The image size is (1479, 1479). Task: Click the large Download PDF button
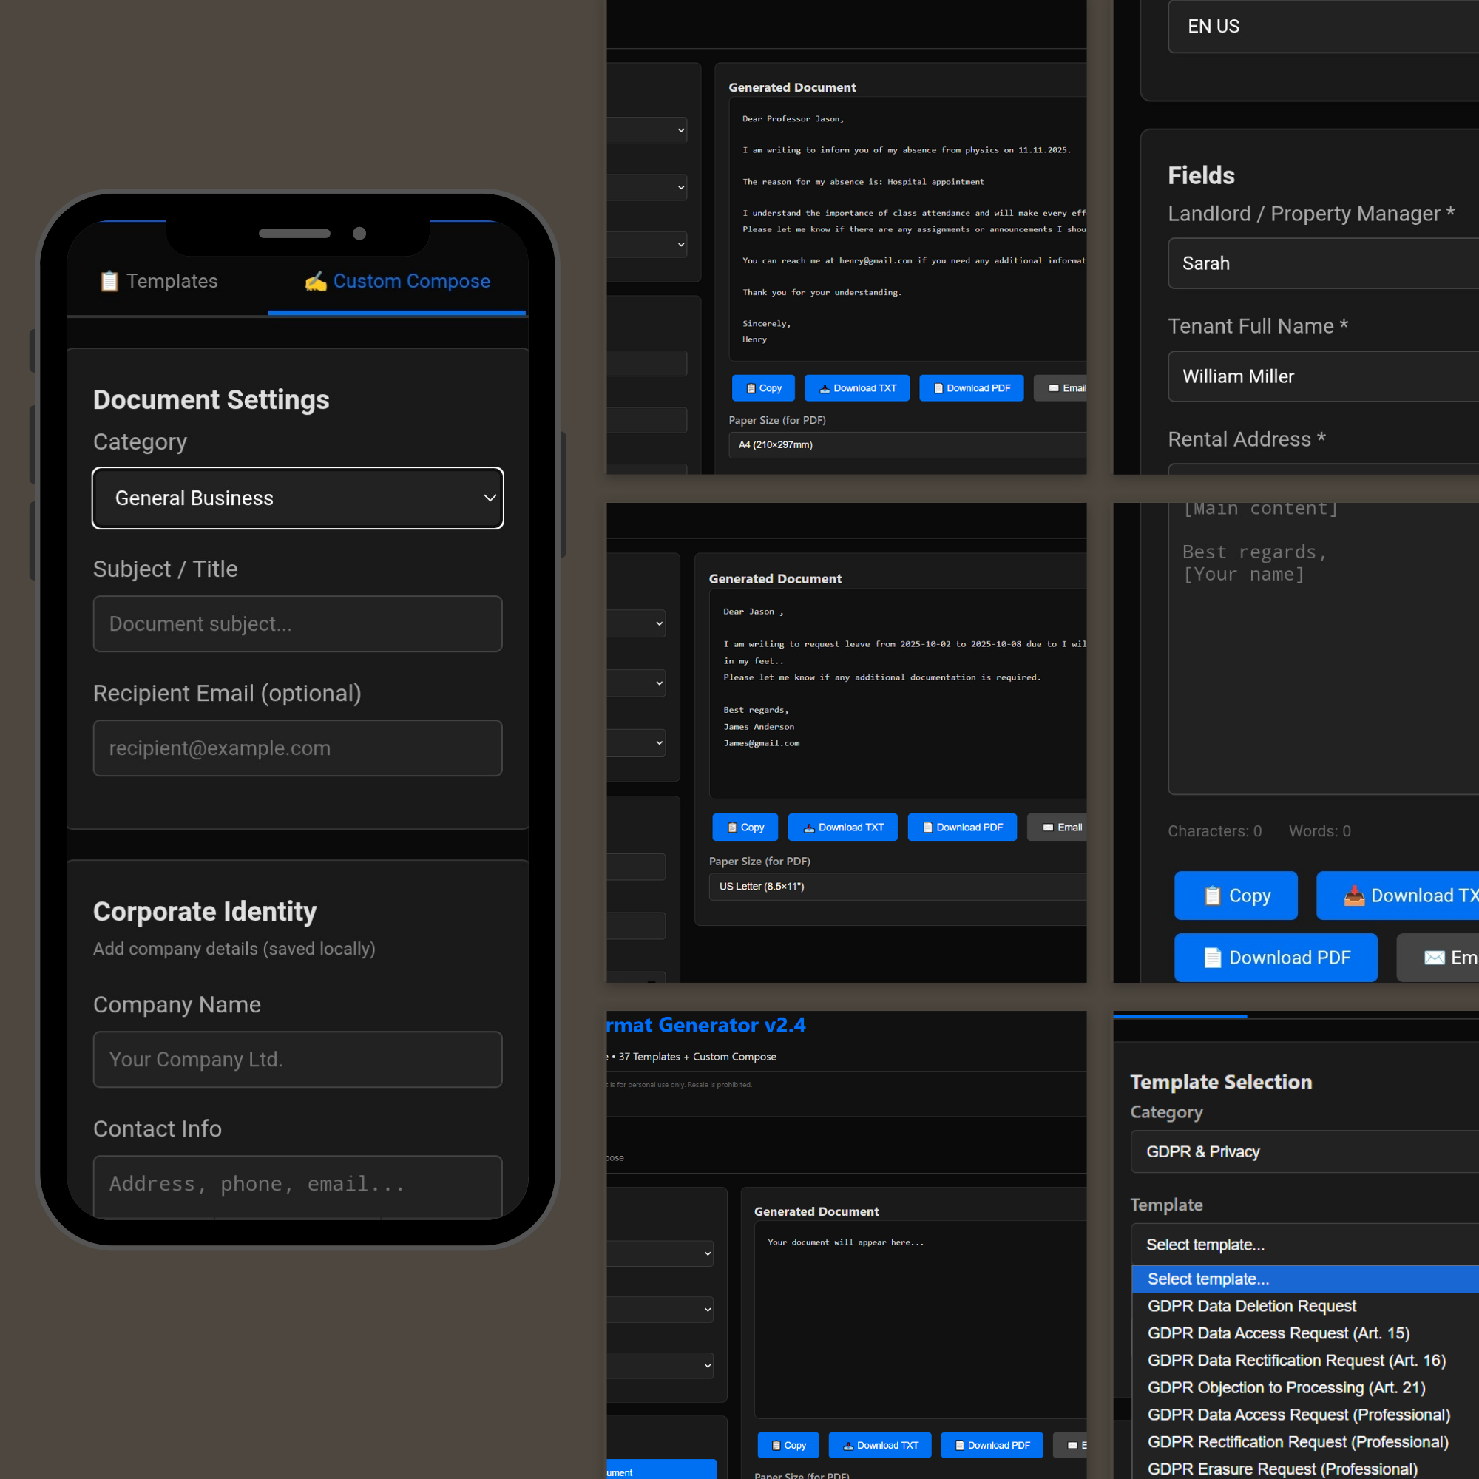click(x=1276, y=958)
